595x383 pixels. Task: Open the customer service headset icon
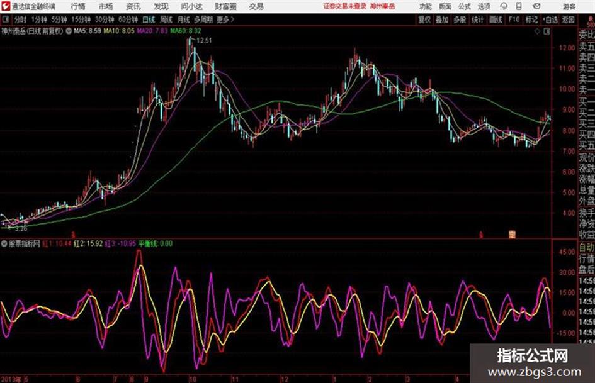[504, 6]
